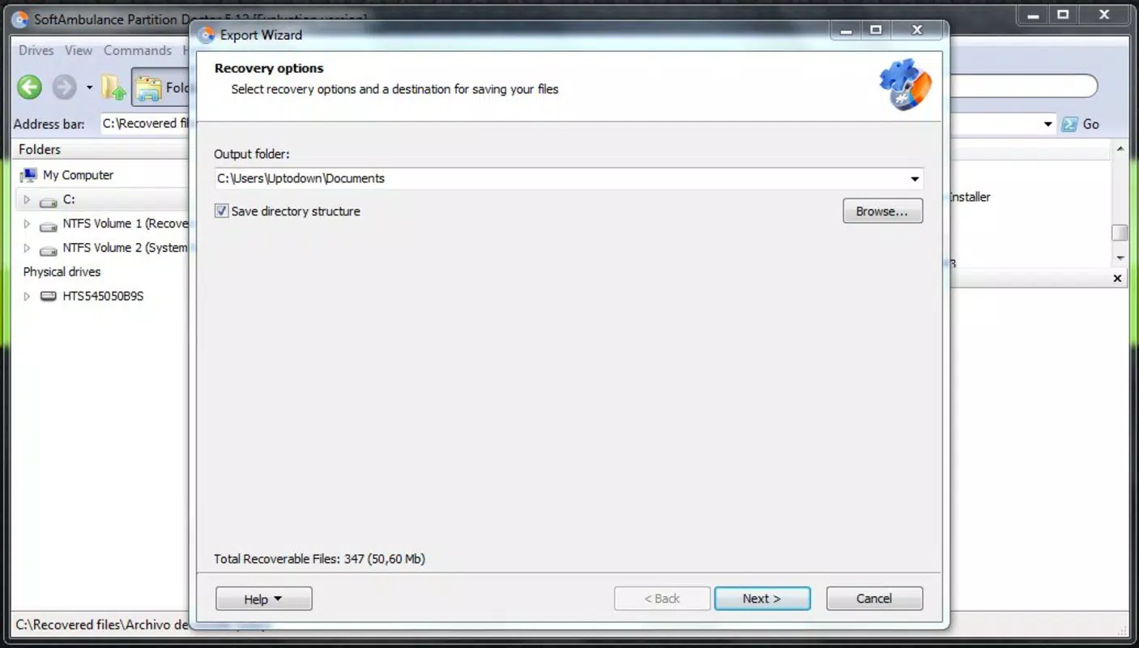Select NTFS Volume 1 in tree
Viewport: 1139px width, 648px height.
coord(125,224)
